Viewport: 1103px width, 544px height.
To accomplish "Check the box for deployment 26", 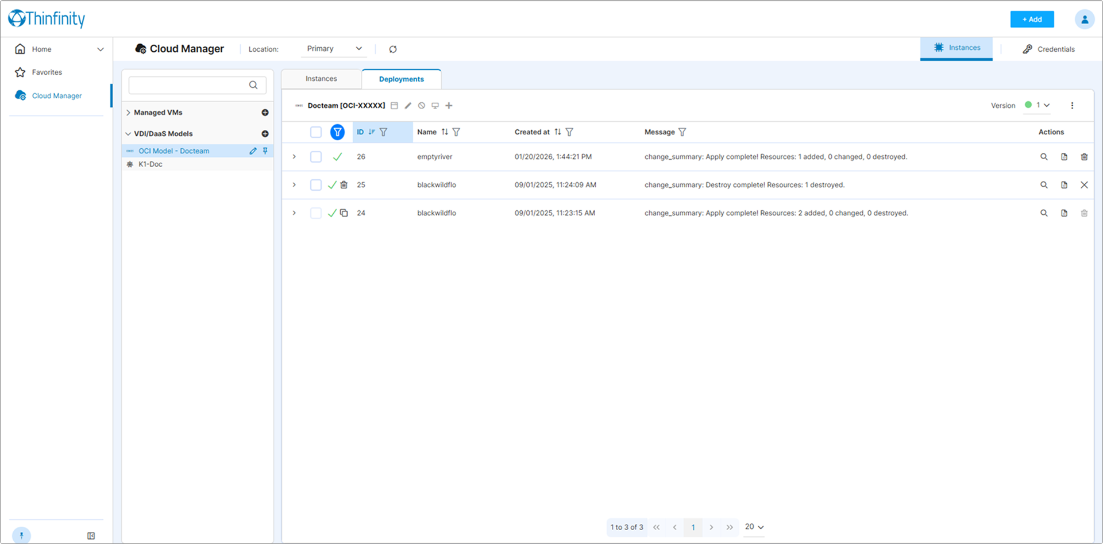I will click(x=316, y=157).
